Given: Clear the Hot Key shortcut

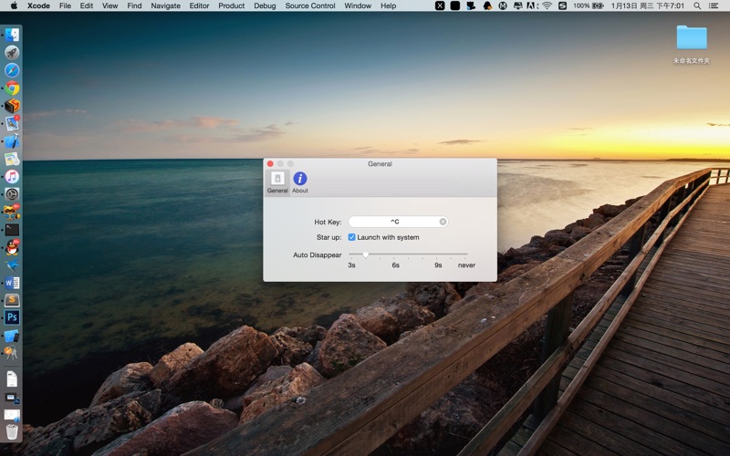Looking at the screenshot, I should [443, 222].
